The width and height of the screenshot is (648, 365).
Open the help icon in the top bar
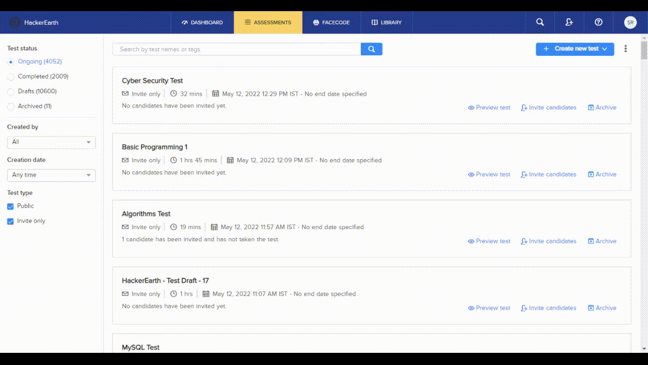pyautogui.click(x=599, y=22)
